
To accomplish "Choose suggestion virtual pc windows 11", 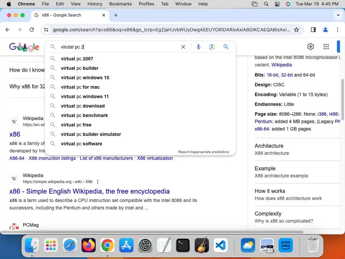I will click(140, 97).
